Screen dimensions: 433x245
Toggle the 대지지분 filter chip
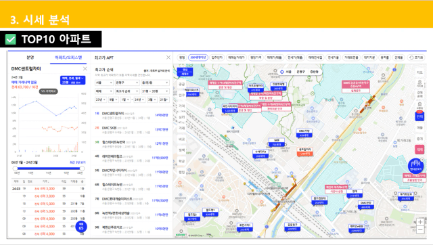[x=369, y=58]
